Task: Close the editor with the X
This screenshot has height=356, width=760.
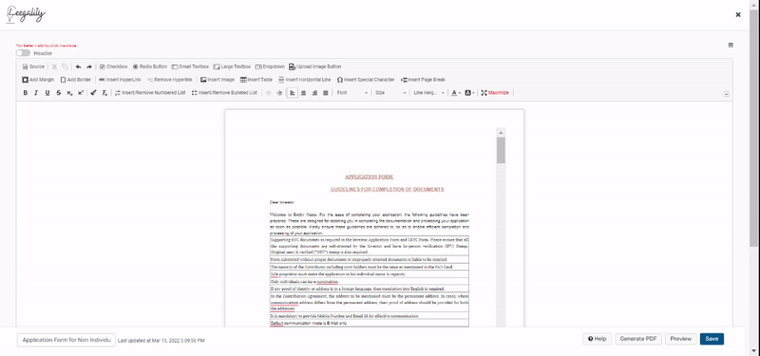Action: point(738,14)
